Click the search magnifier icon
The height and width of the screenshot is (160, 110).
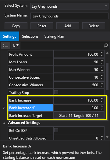tap(106, 46)
